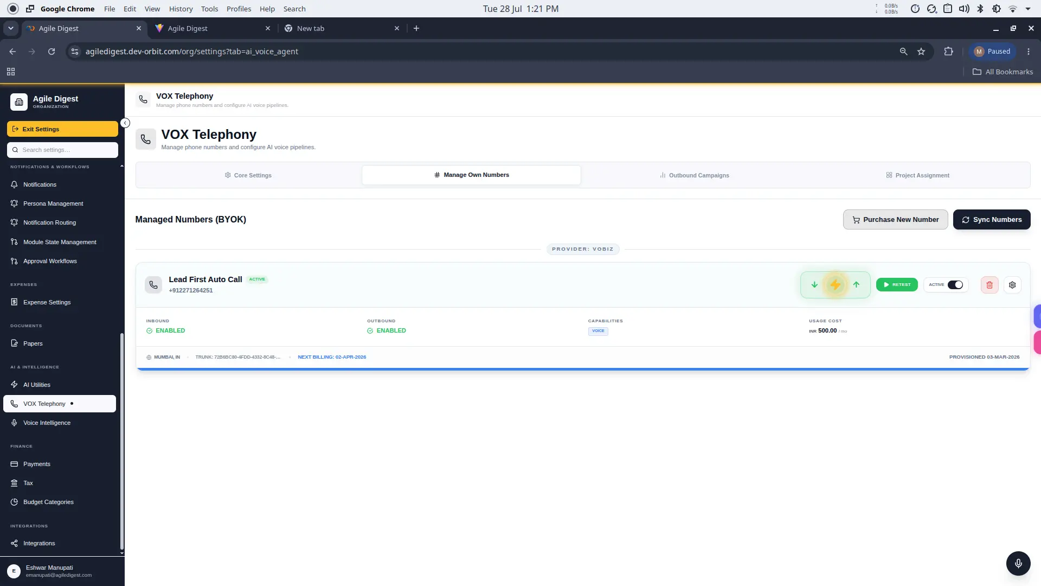The height and width of the screenshot is (586, 1041).
Task: Open Voice Intelligence
Action: point(60,423)
